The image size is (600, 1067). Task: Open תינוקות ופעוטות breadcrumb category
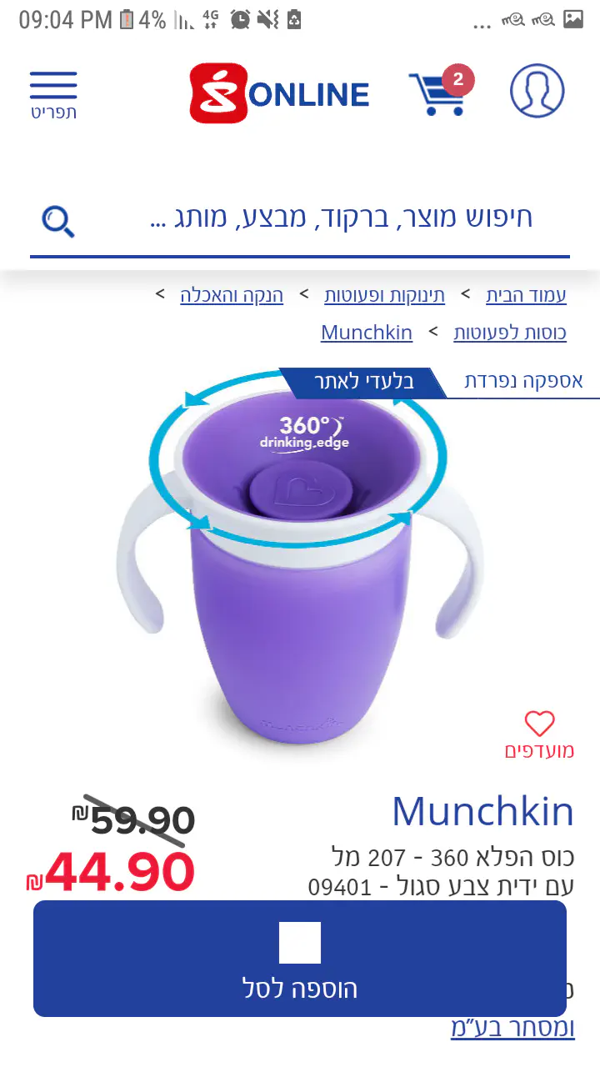[x=384, y=295]
